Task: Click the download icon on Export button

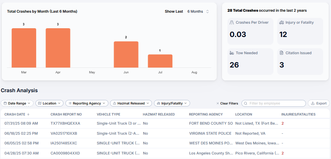Action: (x=313, y=103)
